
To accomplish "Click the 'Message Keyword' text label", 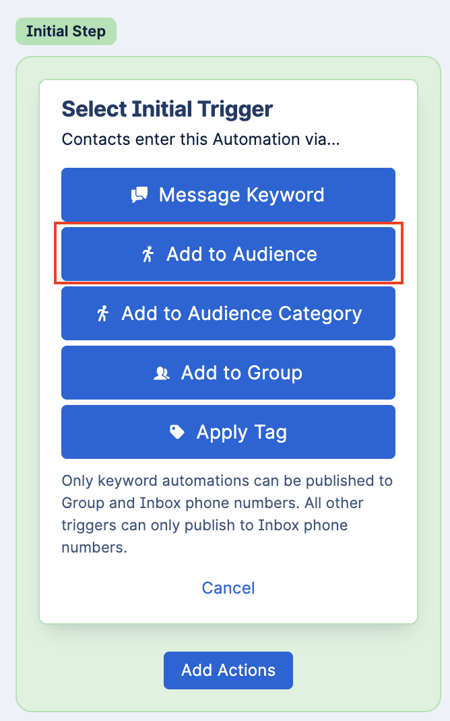I will [241, 195].
